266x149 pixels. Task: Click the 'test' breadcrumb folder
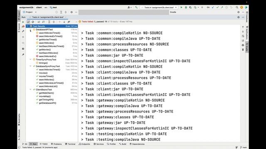tap(54, 7)
